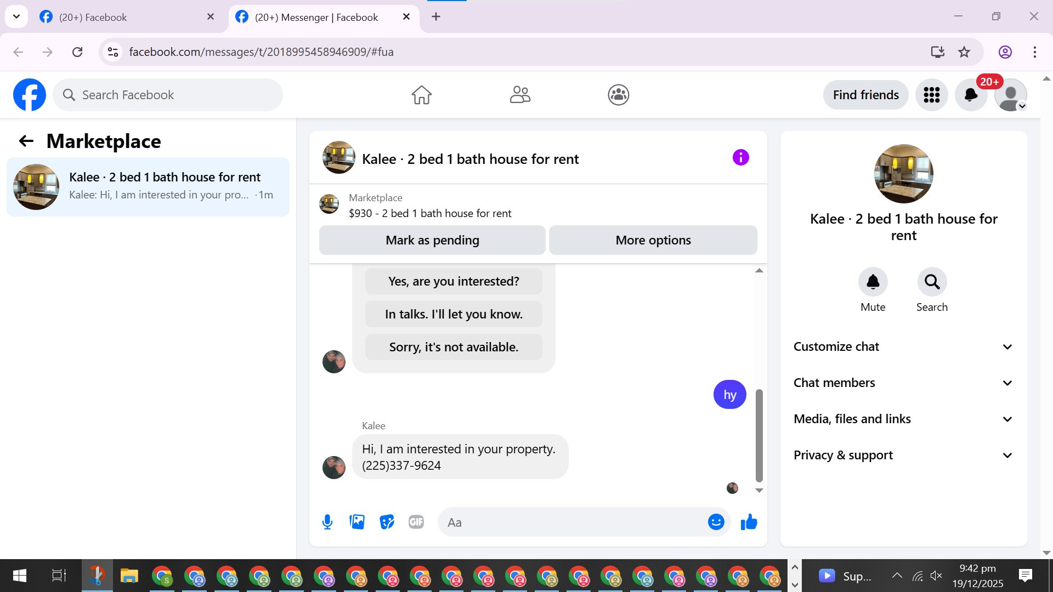Open the GIF picker
This screenshot has height=592, width=1053.
tap(416, 522)
